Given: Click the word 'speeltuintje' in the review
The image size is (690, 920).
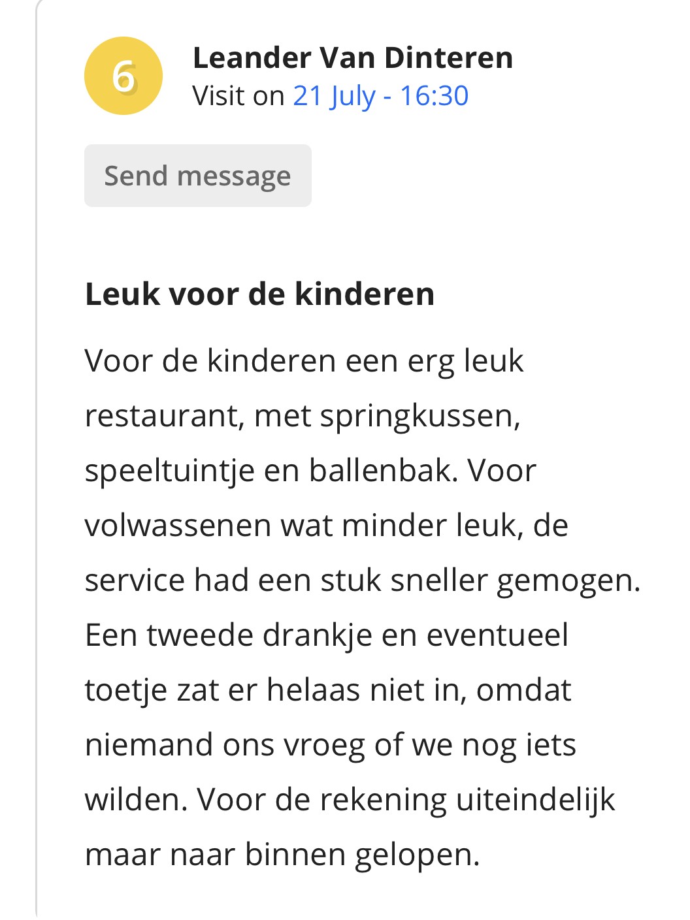Looking at the screenshot, I should [x=169, y=471].
